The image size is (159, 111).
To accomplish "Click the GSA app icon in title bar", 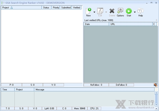I will (x=3, y=3).
